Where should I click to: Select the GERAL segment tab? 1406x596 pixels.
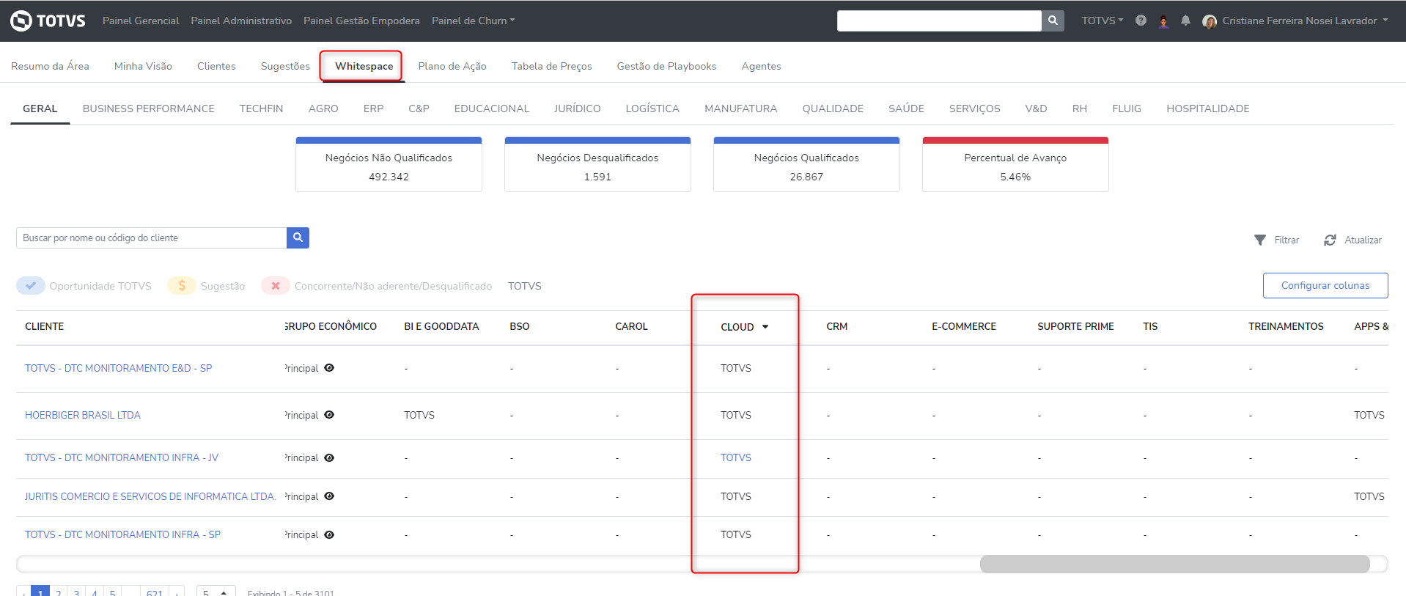(x=40, y=108)
